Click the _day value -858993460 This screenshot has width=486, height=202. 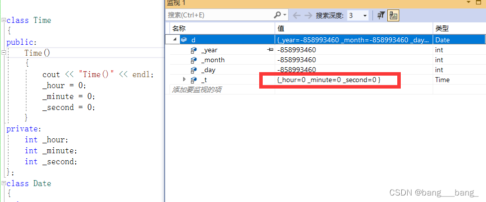point(297,70)
